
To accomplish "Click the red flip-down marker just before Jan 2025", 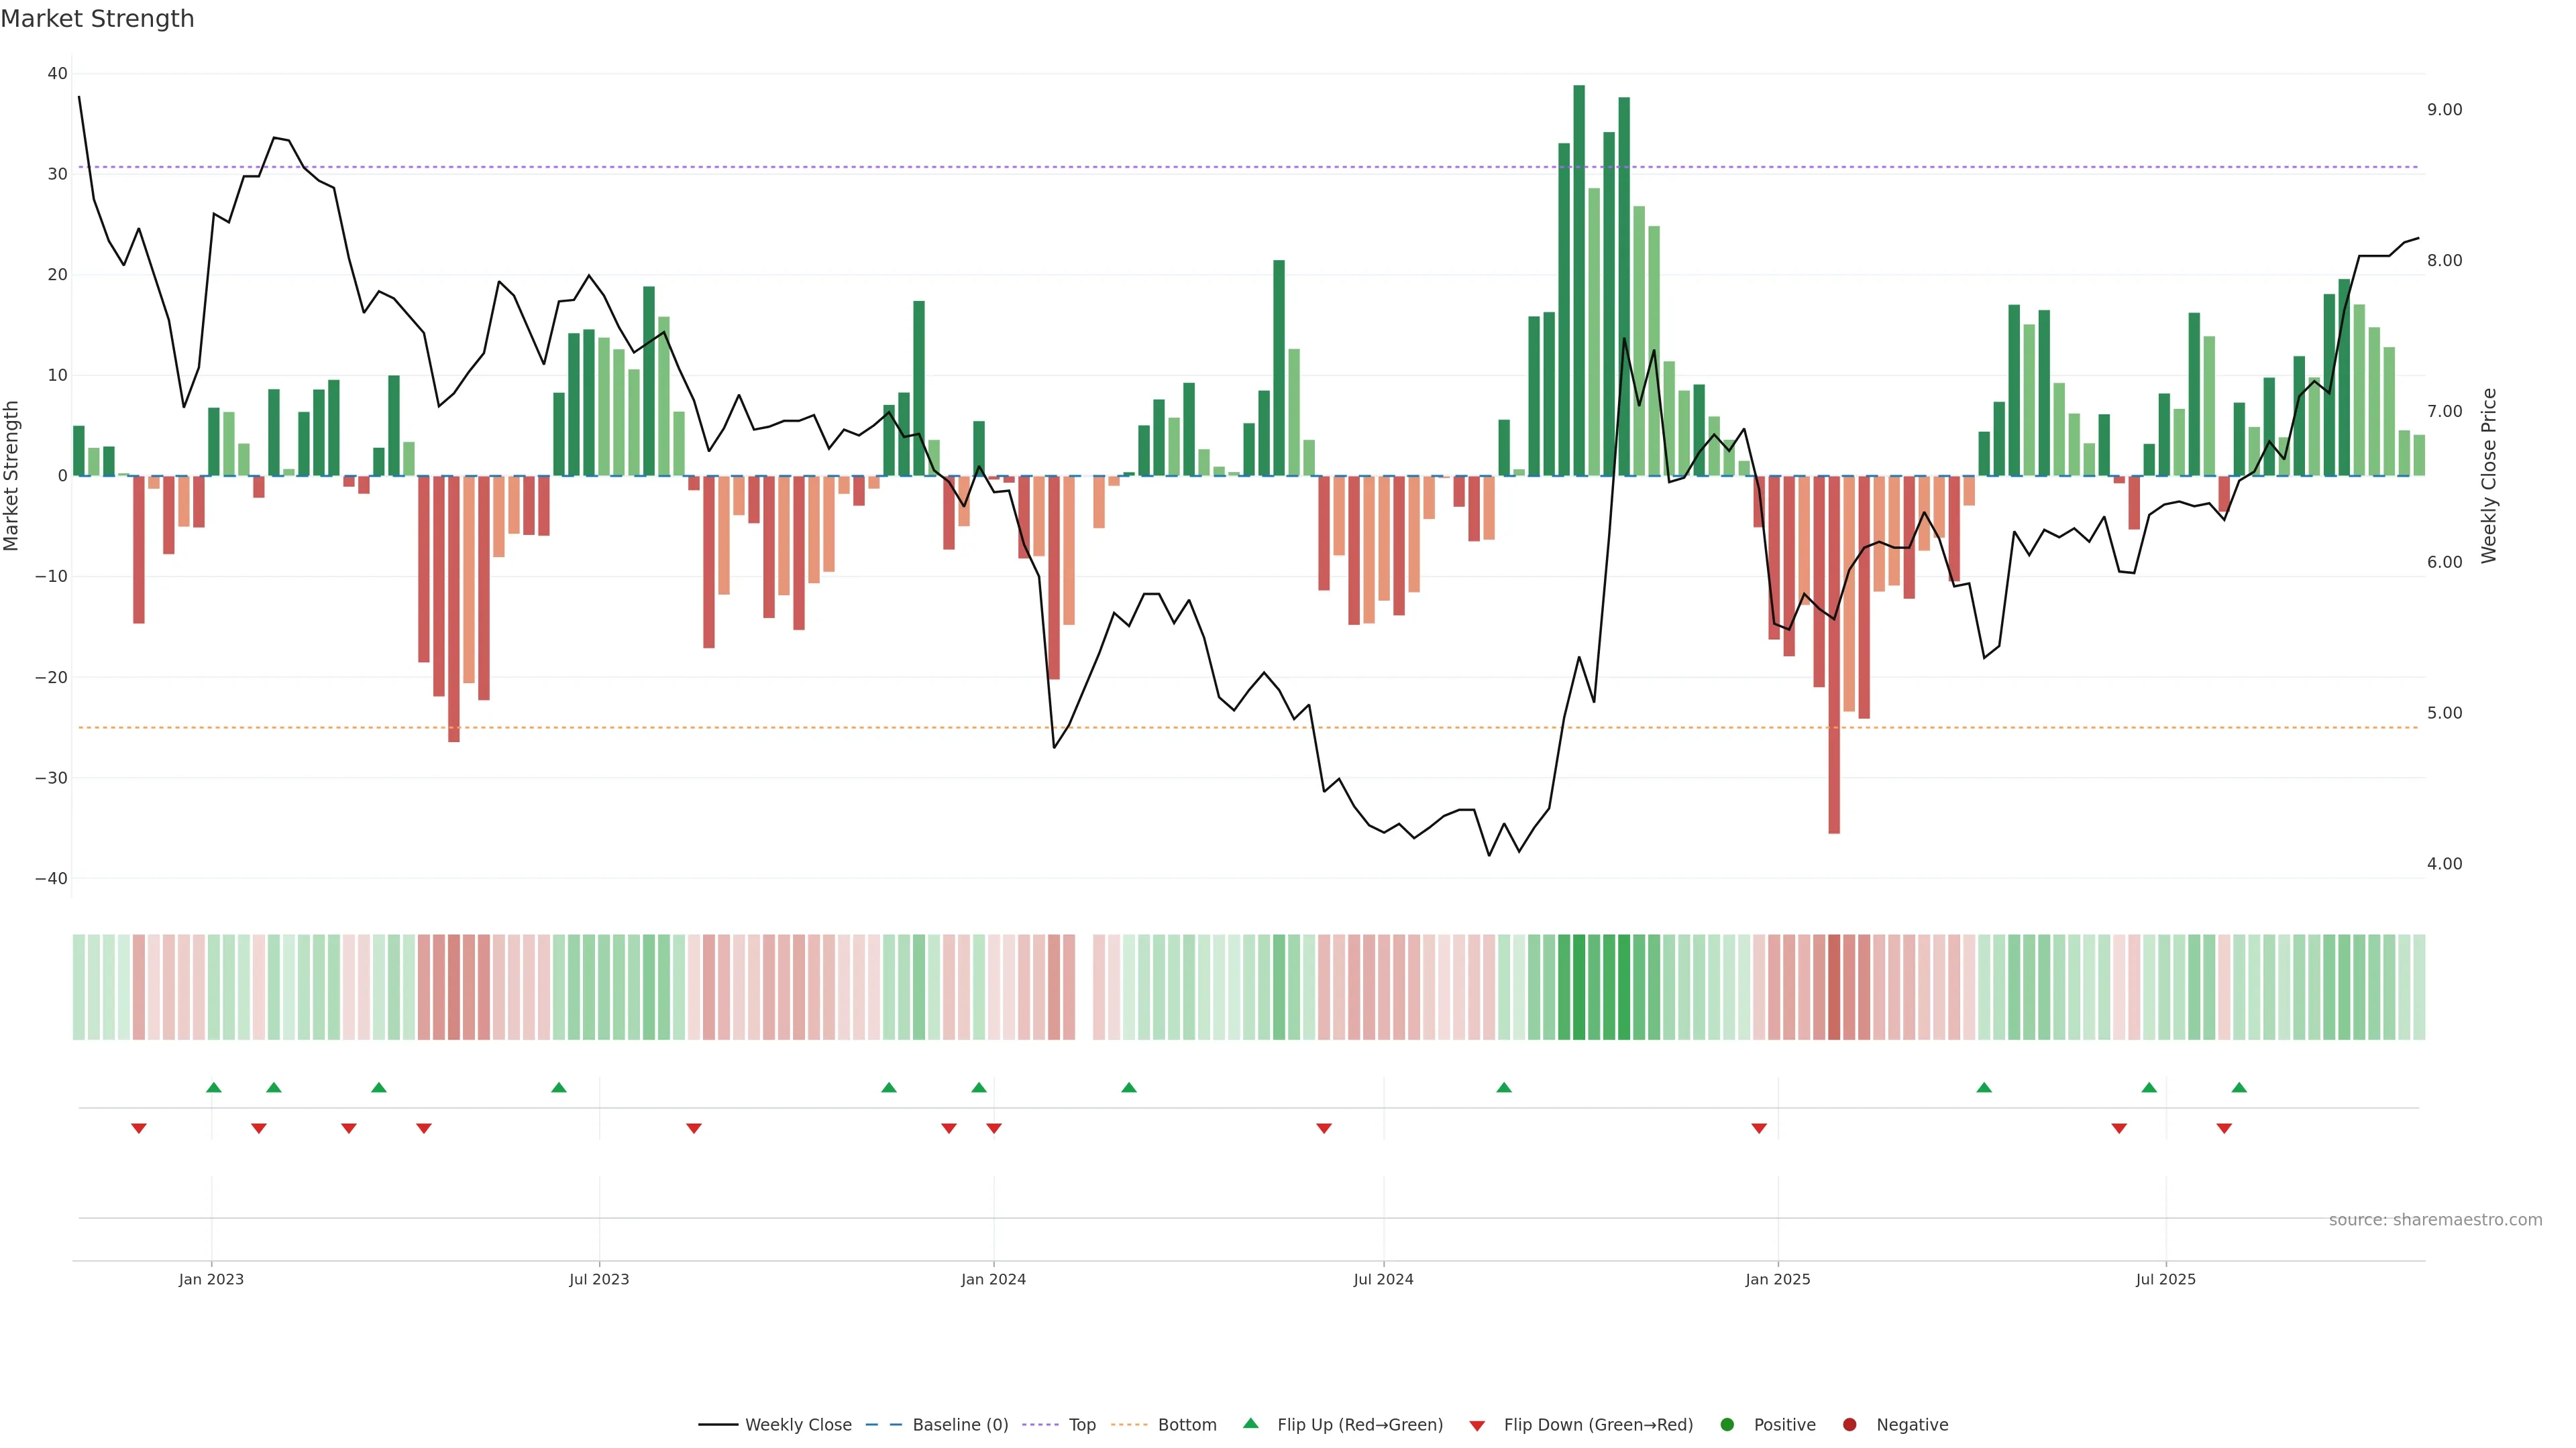I will coord(1759,1128).
